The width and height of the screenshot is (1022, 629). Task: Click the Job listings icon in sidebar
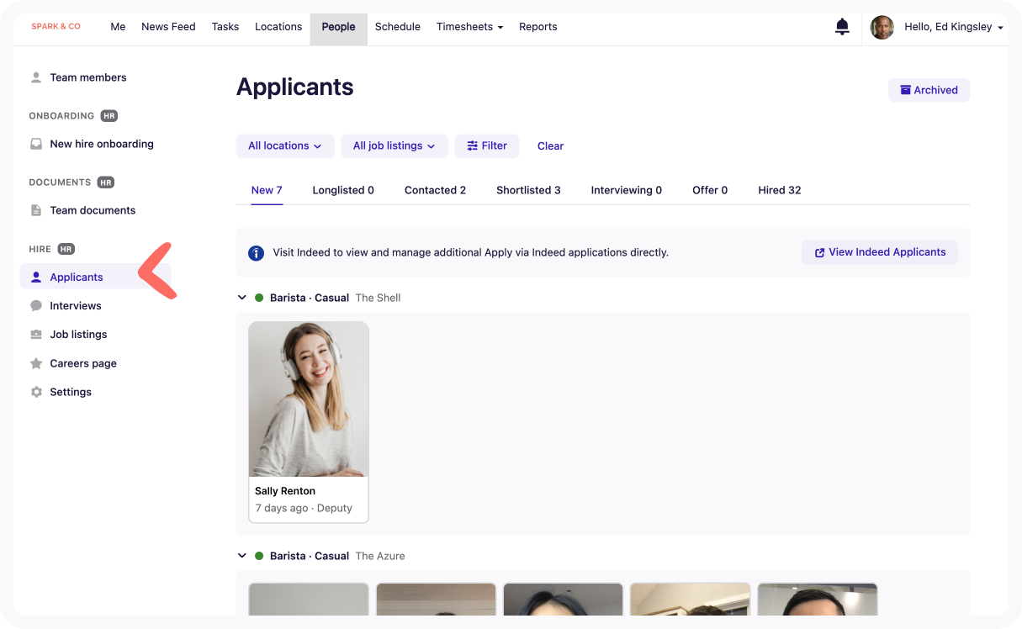coord(36,335)
